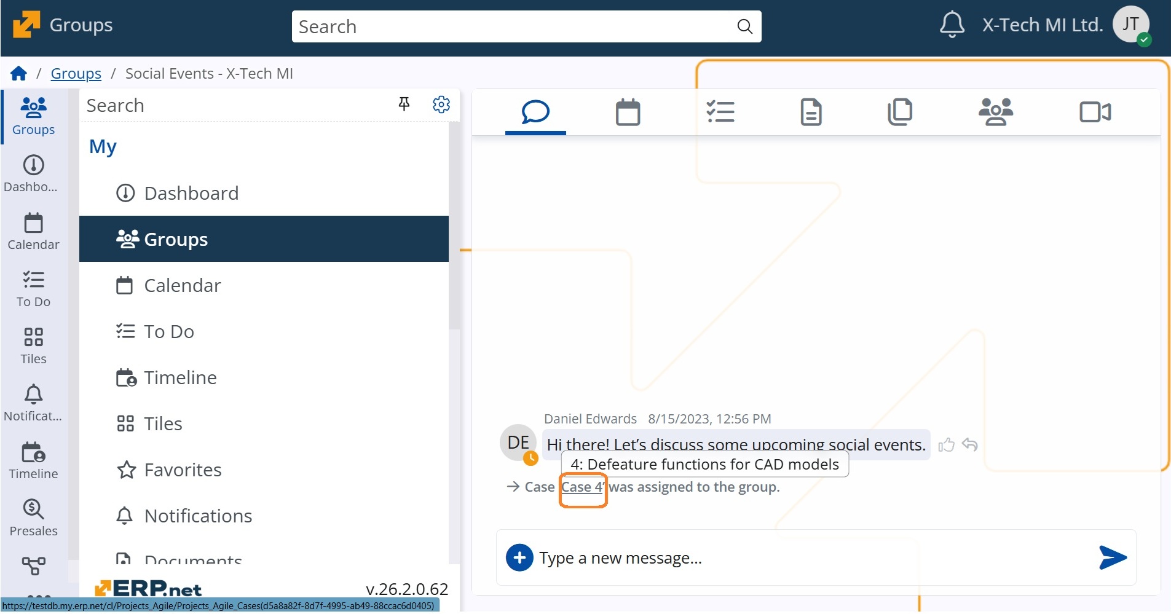Open the Case 4 link
The width and height of the screenshot is (1171, 614).
pyautogui.click(x=582, y=487)
